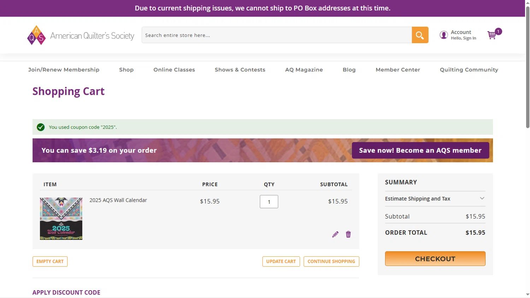Click Save now! Become an AQS member

click(420, 150)
